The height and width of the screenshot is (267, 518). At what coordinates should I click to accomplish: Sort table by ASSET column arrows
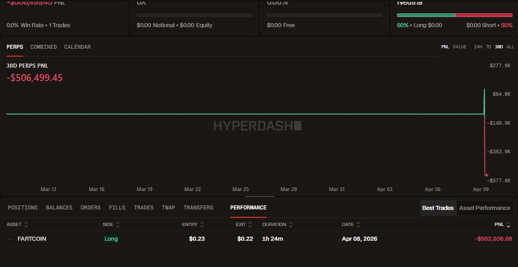click(x=26, y=224)
